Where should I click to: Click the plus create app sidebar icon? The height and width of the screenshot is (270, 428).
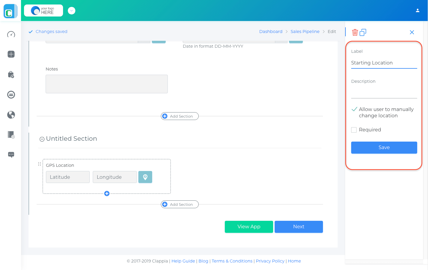click(x=11, y=54)
